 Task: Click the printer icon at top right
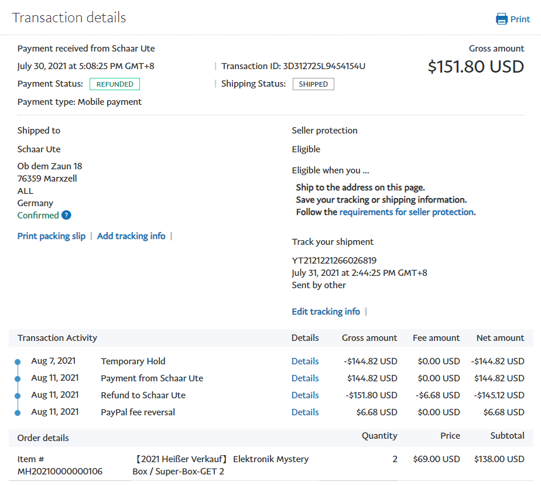tap(501, 19)
